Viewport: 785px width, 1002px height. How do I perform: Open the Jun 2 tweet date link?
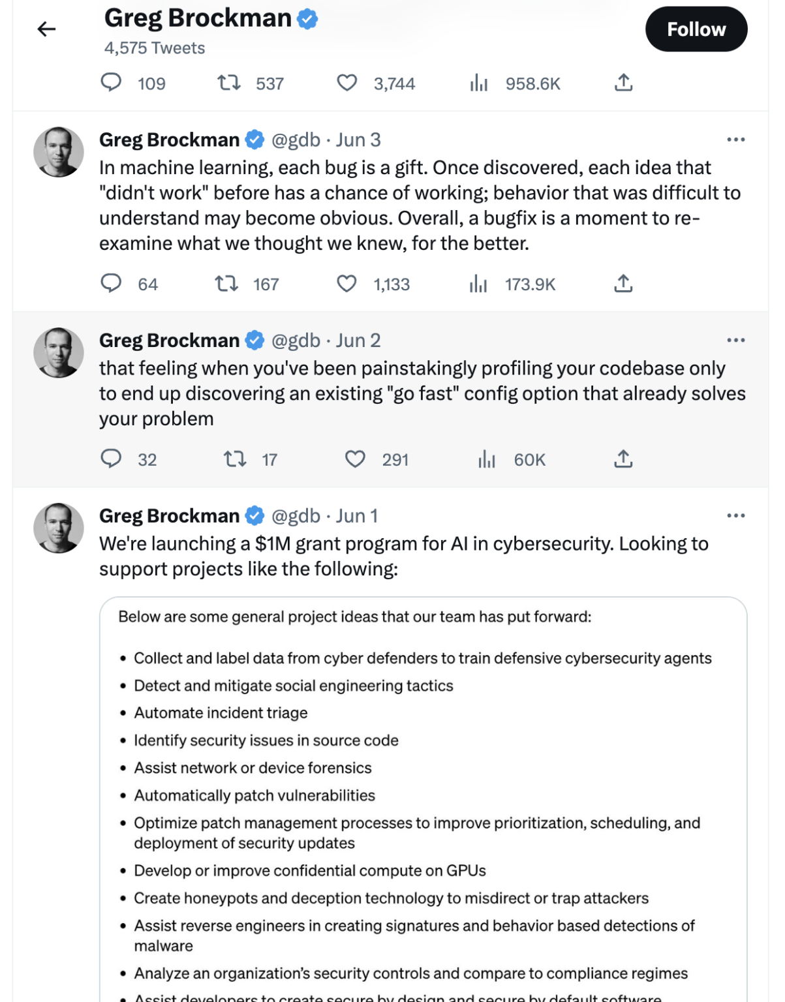click(358, 341)
